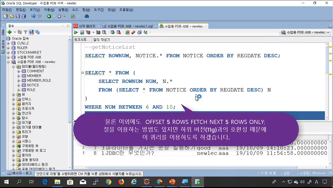Screen dimensions: 333x188
Task: Click the green plus New Connection icon
Action: (10, 32)
